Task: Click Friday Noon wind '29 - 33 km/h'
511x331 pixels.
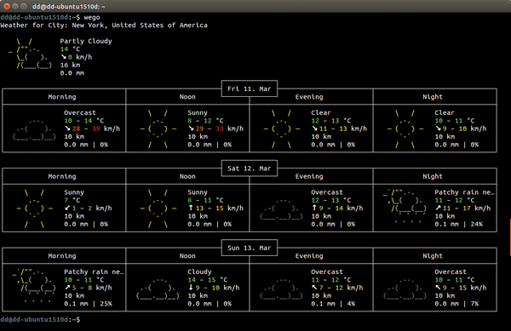Action: (215, 128)
